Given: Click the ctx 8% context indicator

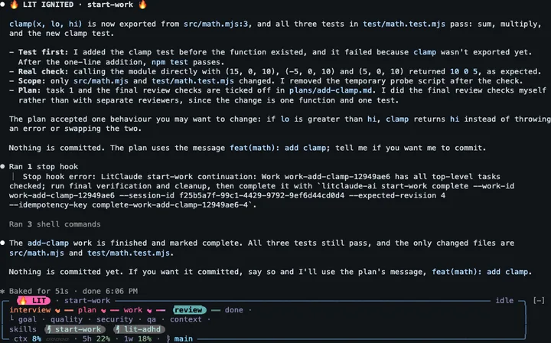Looking at the screenshot, I should pos(28,338).
